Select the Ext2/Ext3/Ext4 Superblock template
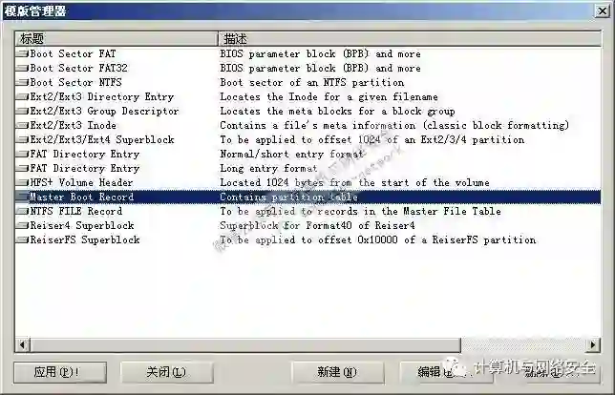615x395 pixels. [x=307, y=139]
